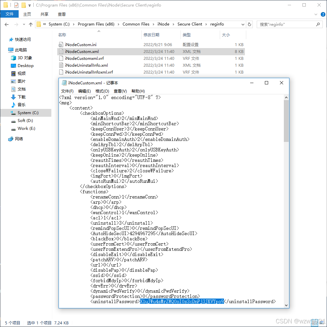Viewport: 327px width, 327px height.
Task: Click the highlighted uninstallPassword value text
Action: click(x=181, y=301)
